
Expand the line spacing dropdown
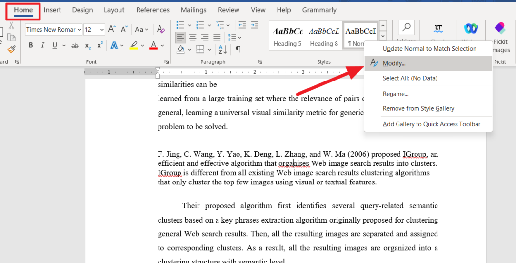coord(239,37)
